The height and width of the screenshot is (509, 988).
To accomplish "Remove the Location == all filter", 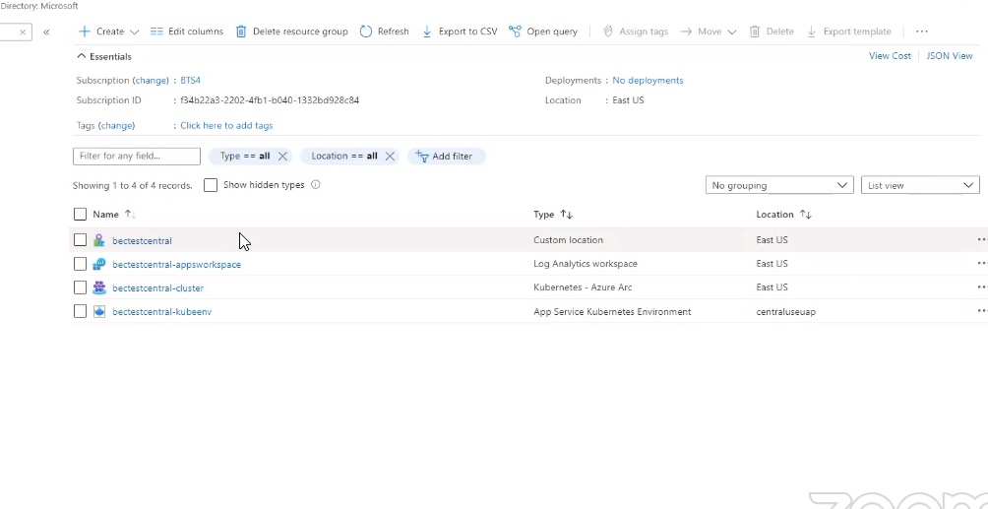I will [x=390, y=157].
